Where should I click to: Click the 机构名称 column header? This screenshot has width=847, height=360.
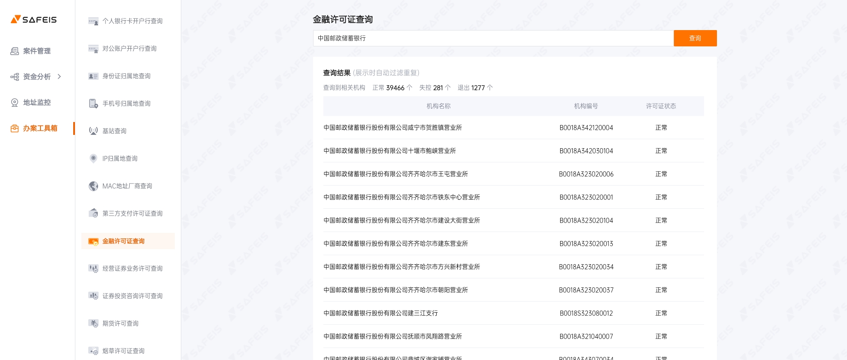438,106
